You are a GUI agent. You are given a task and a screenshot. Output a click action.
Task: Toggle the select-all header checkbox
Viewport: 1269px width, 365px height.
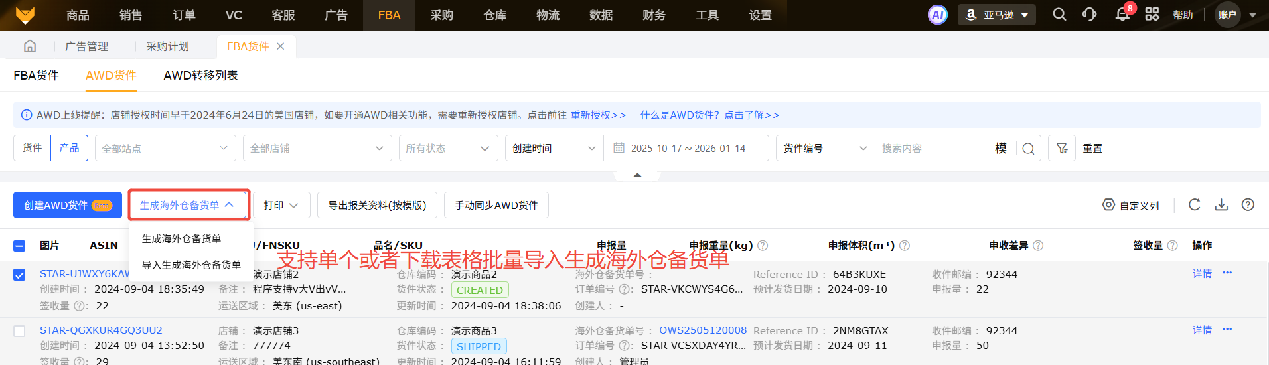click(19, 246)
